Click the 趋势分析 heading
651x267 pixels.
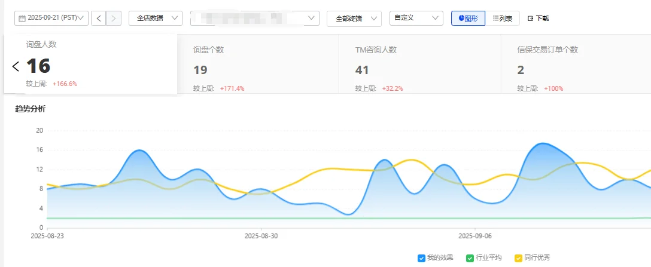click(x=31, y=109)
